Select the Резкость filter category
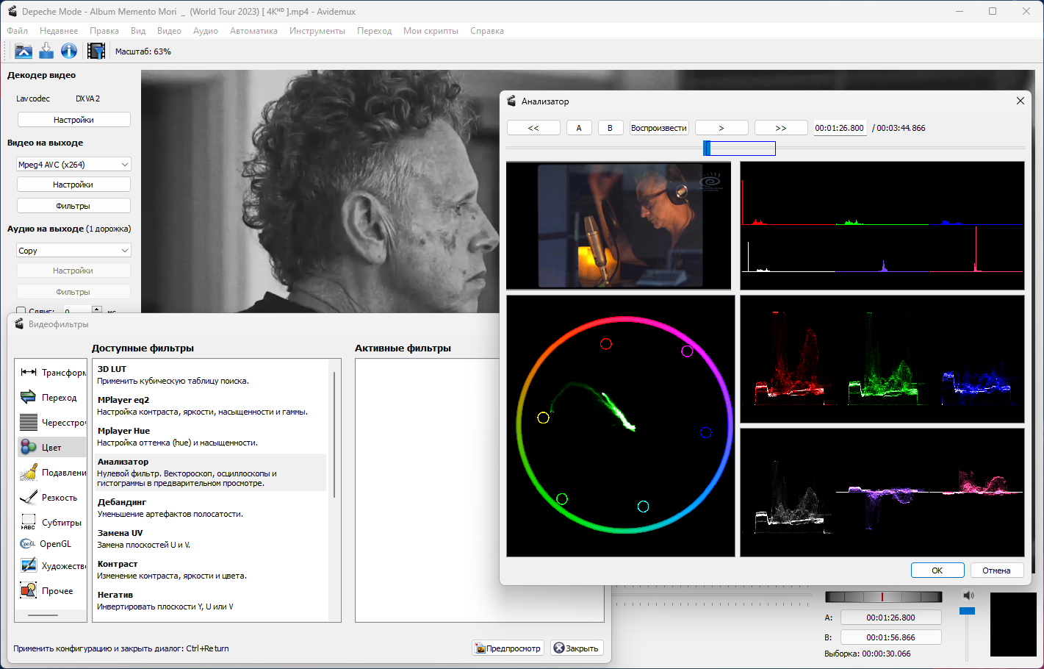The height and width of the screenshot is (669, 1044). point(51,497)
